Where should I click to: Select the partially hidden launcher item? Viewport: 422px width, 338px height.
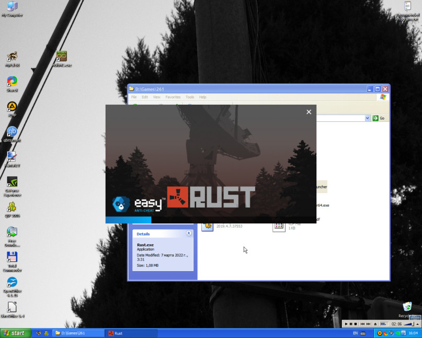point(322,187)
